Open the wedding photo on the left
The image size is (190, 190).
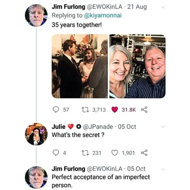(79, 66)
